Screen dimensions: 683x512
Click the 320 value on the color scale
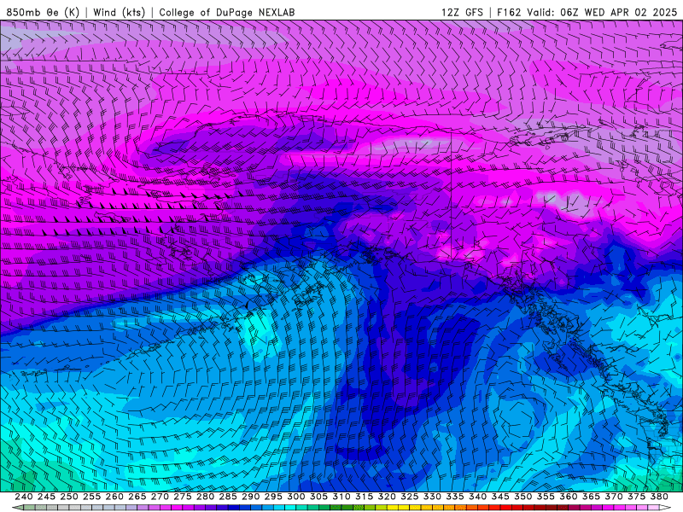click(x=387, y=497)
